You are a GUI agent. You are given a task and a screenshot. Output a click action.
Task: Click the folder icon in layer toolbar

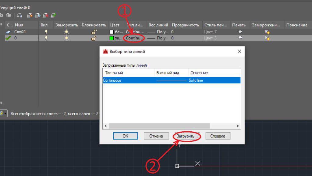9,15
